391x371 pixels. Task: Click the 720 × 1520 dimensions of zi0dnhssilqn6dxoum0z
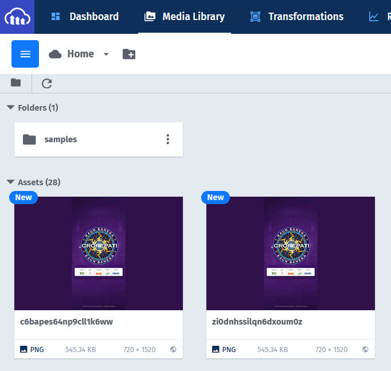coord(331,350)
